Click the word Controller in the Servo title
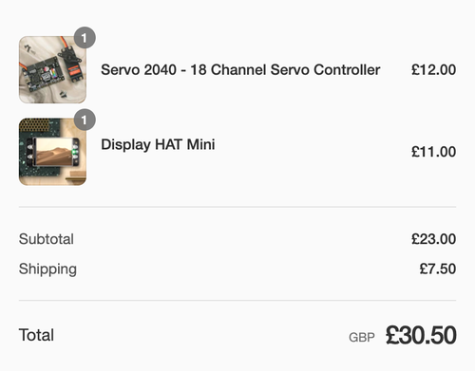This screenshot has height=371, width=475. coord(347,69)
